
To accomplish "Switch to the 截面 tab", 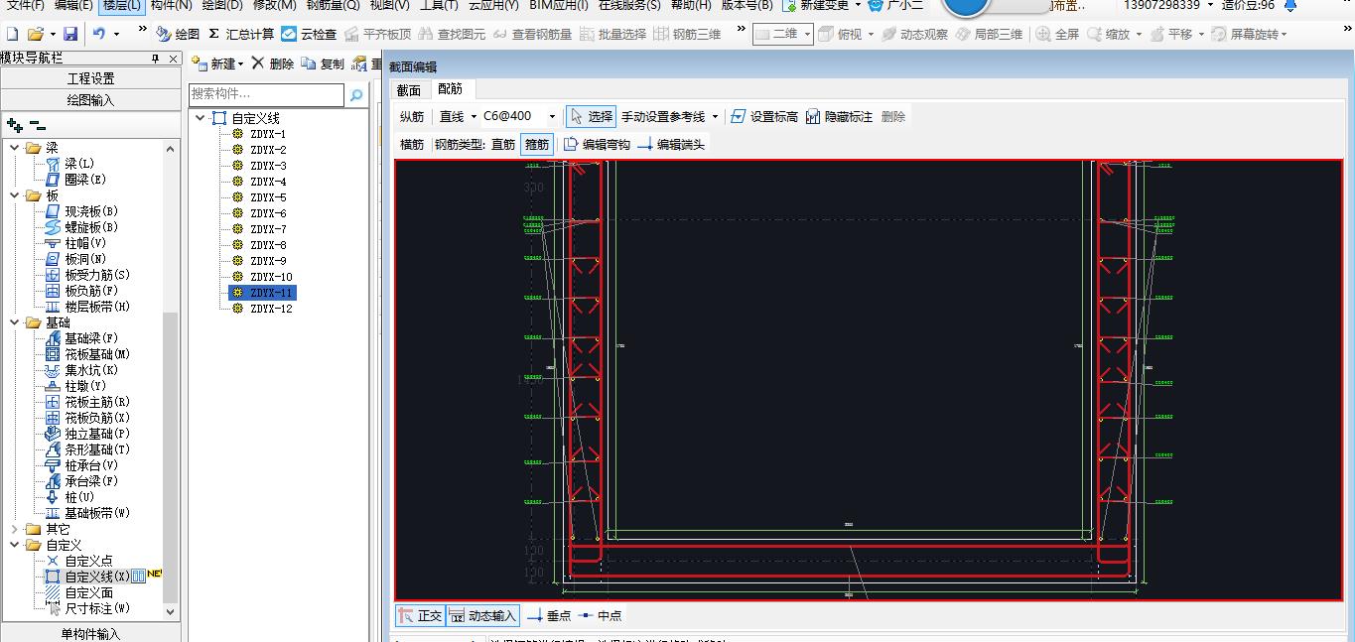I will click(x=409, y=89).
